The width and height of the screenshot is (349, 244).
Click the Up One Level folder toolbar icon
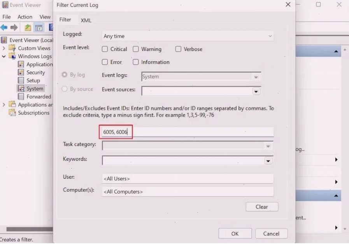[x=28, y=28]
